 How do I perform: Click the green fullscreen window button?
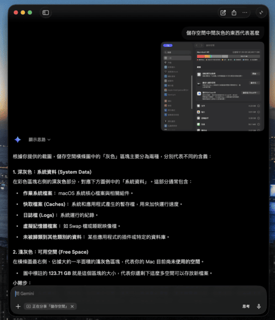(30, 13)
